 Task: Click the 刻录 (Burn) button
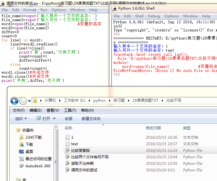(x=69, y=119)
